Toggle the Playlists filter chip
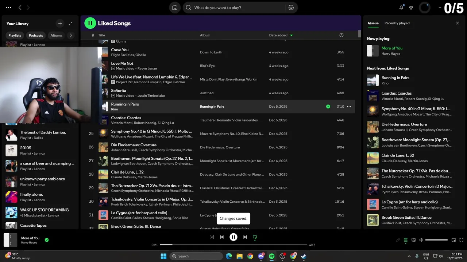467x262 pixels. coord(15,35)
